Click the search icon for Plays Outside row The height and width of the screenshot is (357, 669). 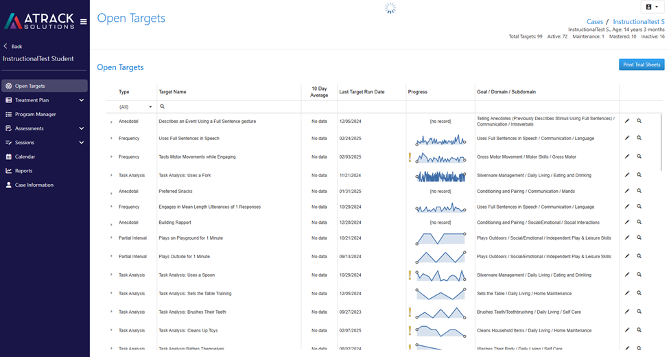point(639,256)
